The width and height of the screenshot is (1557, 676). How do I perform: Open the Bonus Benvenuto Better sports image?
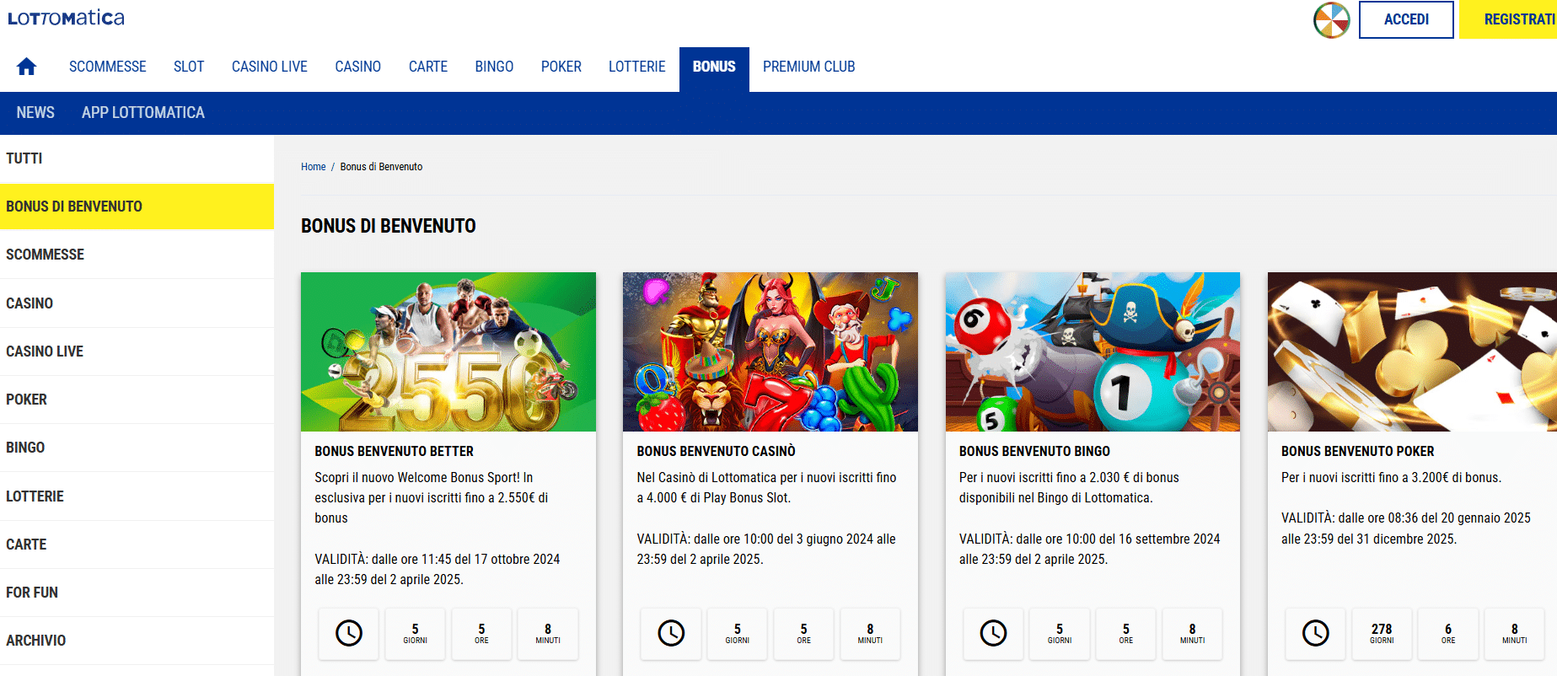pos(448,351)
